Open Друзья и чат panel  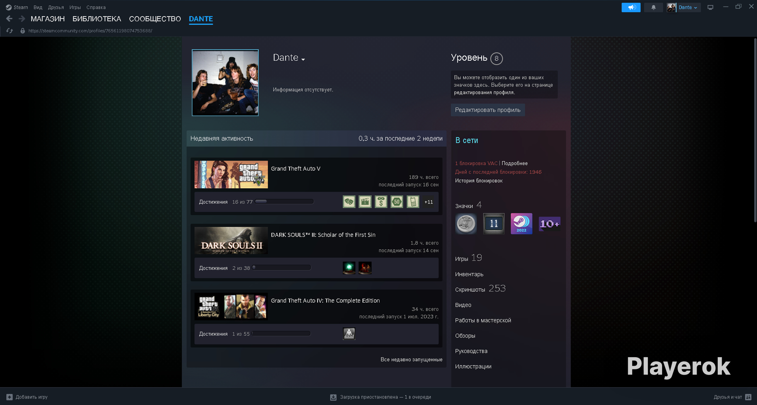pos(733,397)
